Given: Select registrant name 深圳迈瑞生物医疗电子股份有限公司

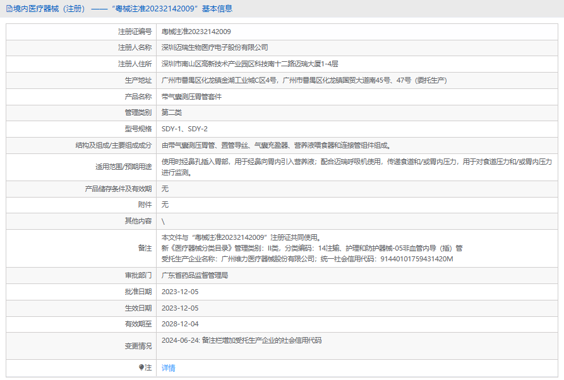Looking at the screenshot, I should [x=215, y=47].
